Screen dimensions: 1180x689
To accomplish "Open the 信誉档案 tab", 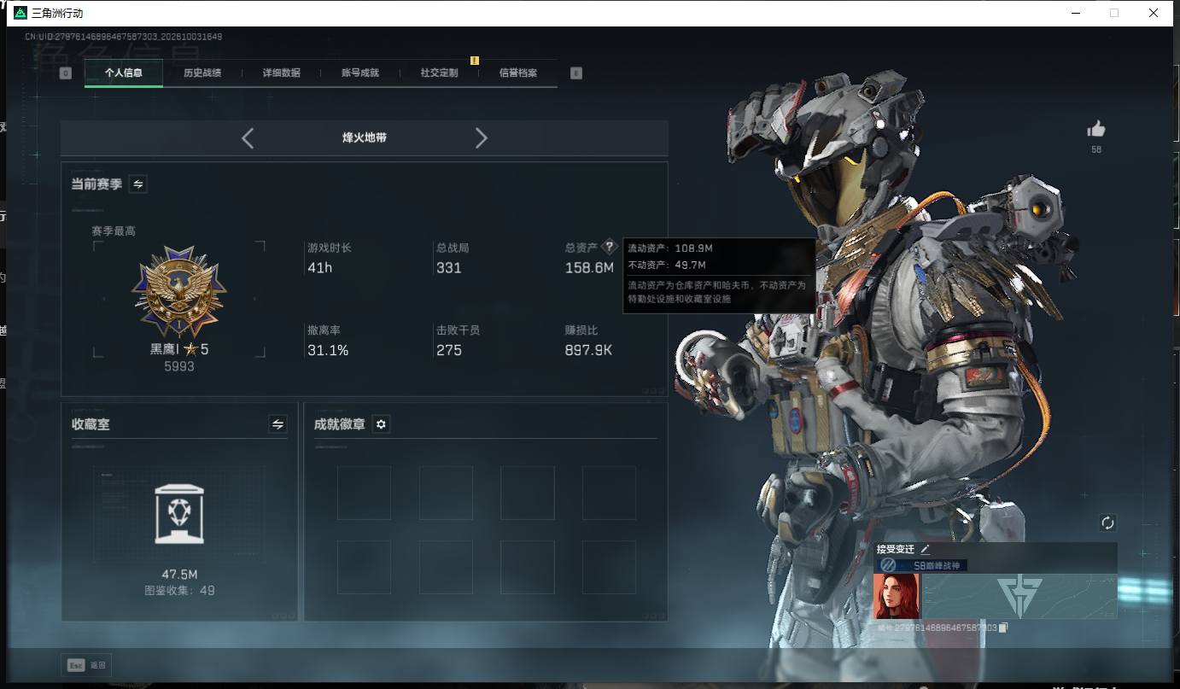I will [x=518, y=73].
